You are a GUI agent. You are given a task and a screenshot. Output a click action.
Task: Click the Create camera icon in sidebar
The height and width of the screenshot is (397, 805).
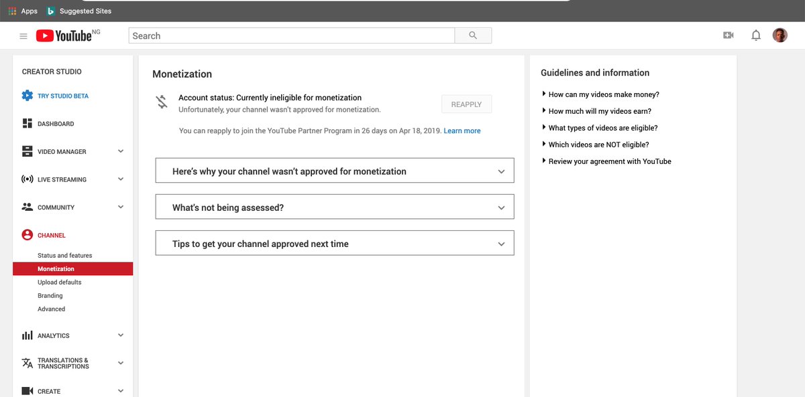(x=28, y=391)
